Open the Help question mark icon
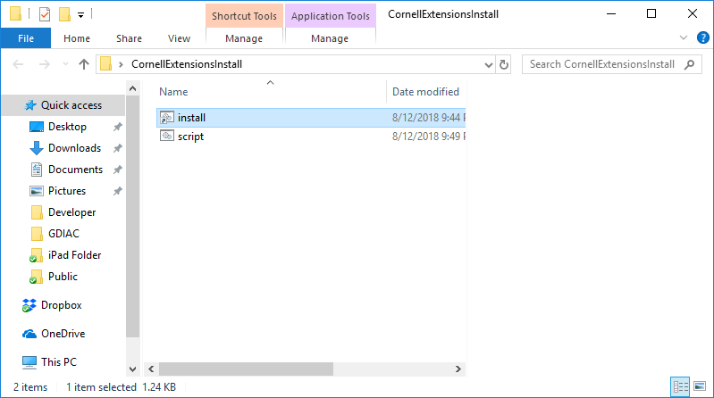 [702, 38]
